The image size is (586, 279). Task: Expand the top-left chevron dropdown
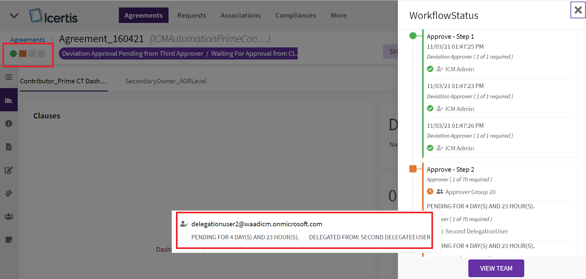coord(14,15)
